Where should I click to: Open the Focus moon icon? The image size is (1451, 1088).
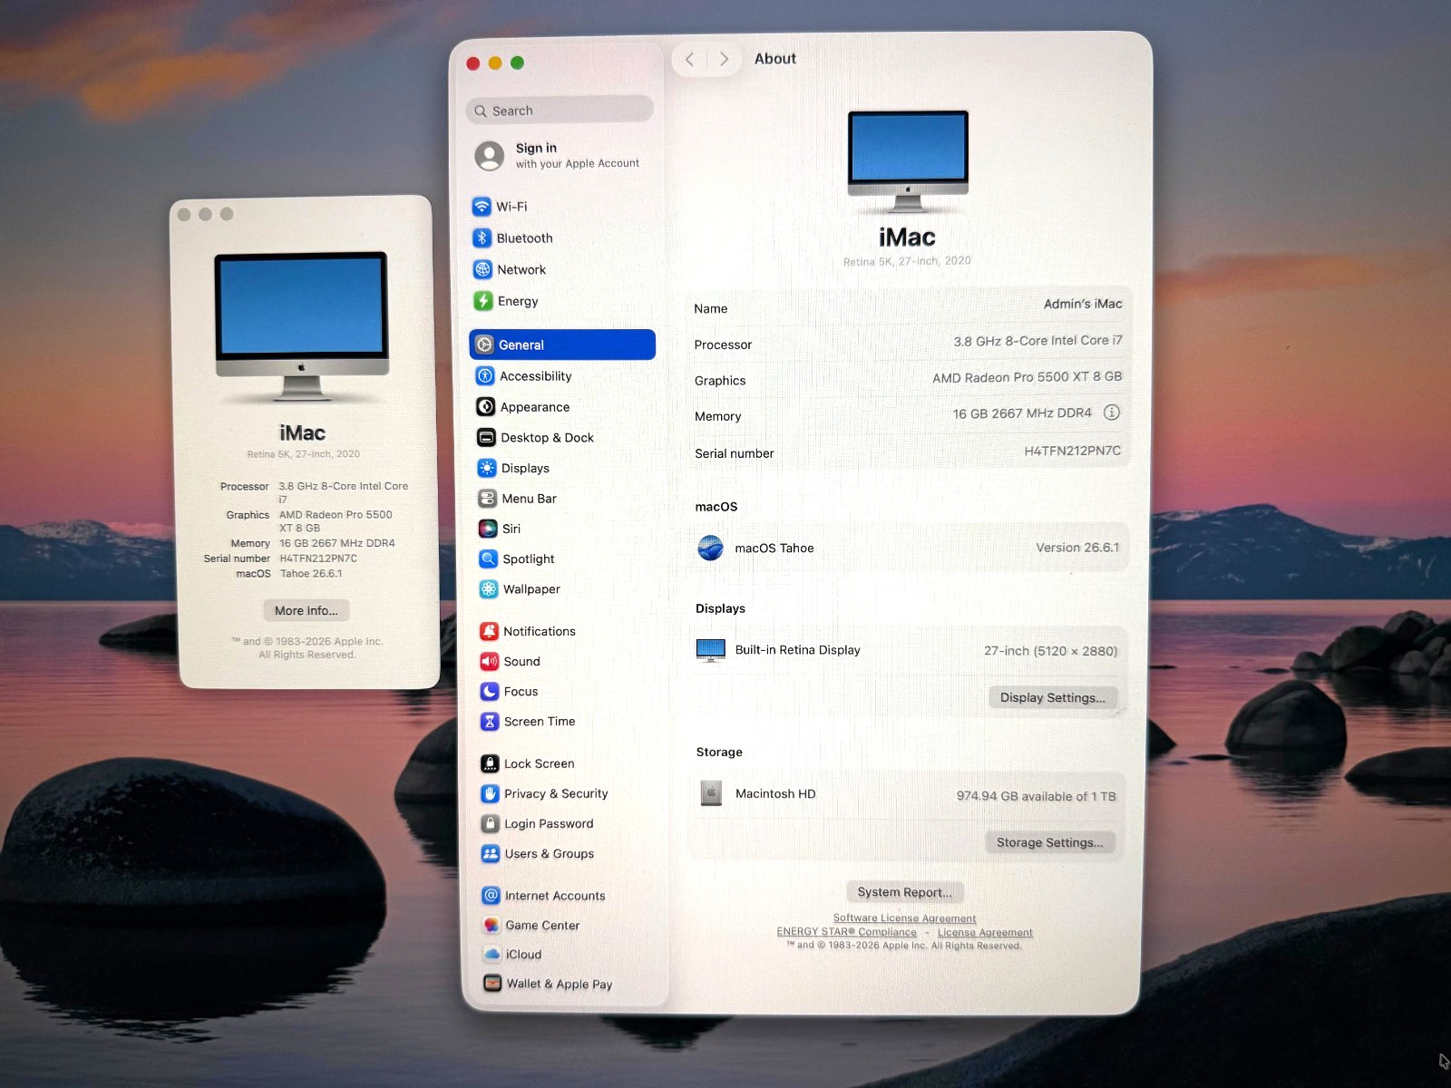tap(489, 692)
